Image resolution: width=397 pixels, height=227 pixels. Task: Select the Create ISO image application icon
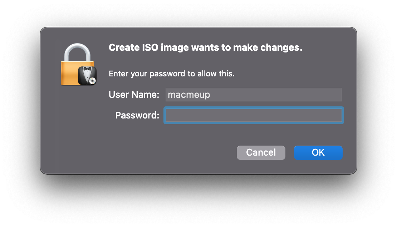[78, 64]
